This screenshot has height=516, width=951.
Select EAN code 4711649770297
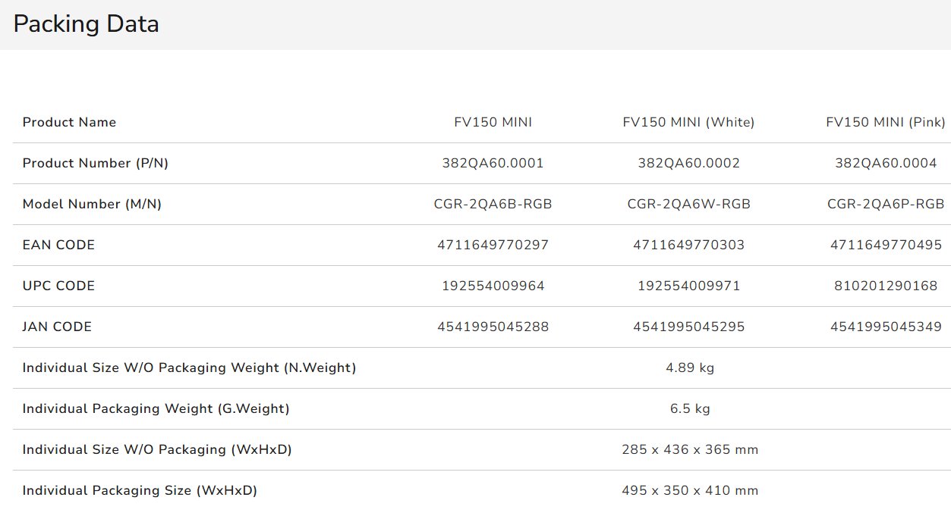point(493,245)
